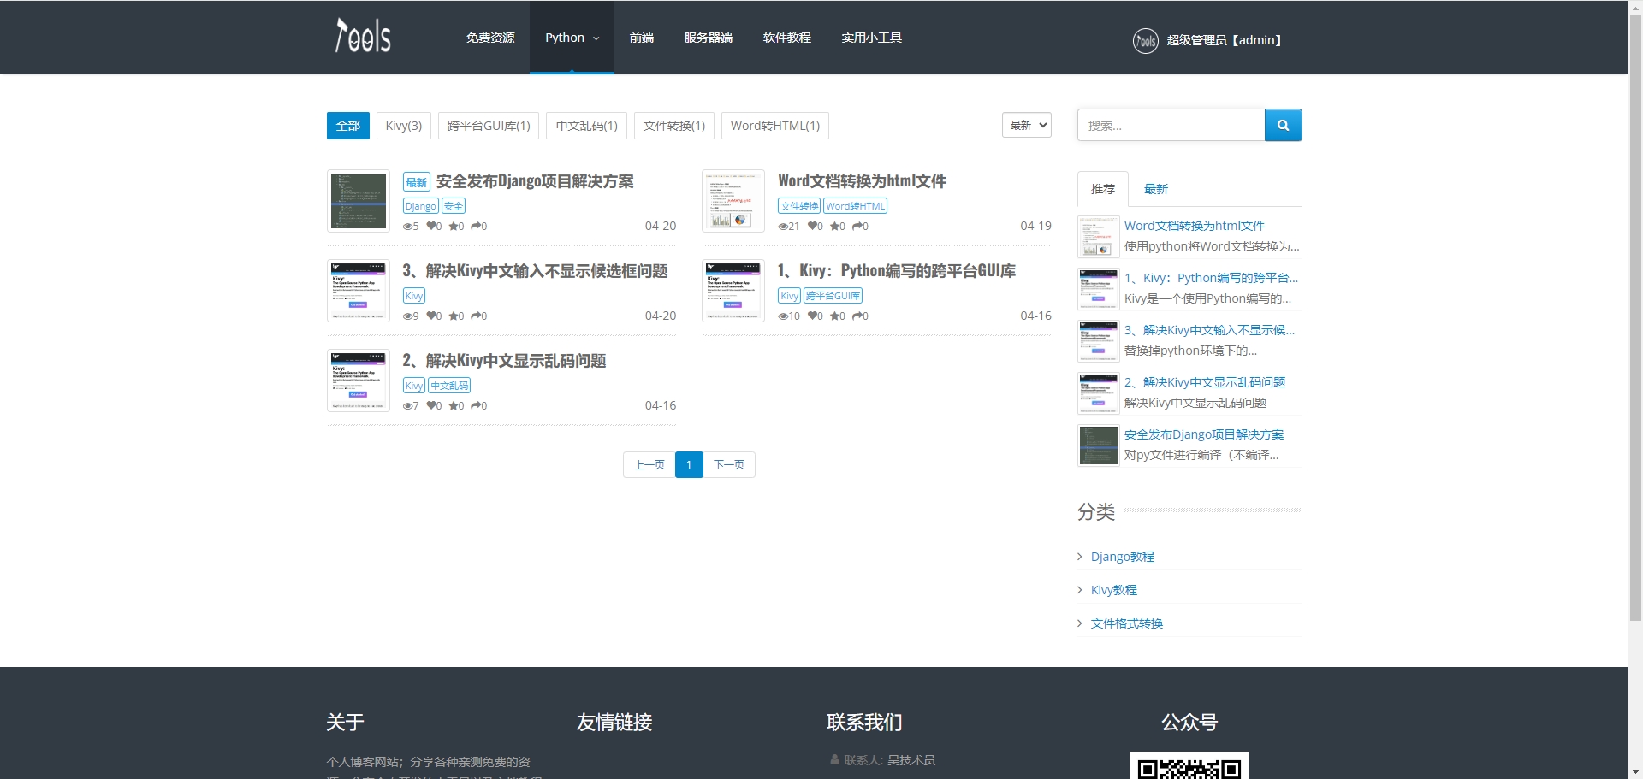
Task: Click share icon on 解决Kivy中文输入不显示候选框问题 post
Action: [x=475, y=316]
